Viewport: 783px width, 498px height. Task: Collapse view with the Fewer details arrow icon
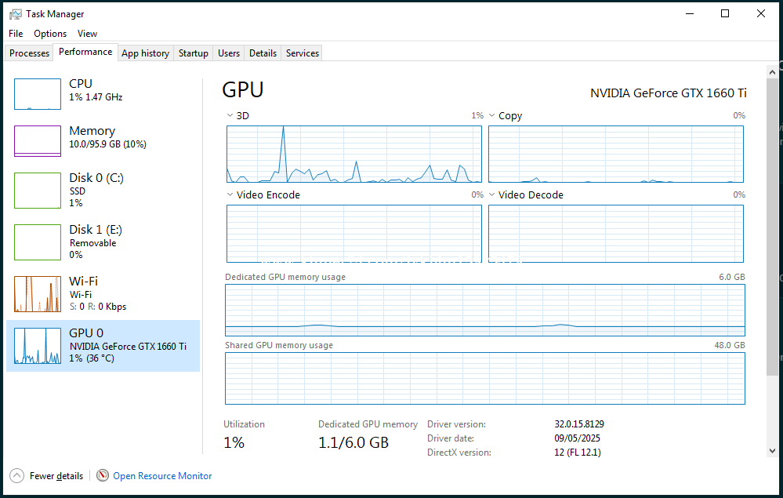[x=17, y=475]
